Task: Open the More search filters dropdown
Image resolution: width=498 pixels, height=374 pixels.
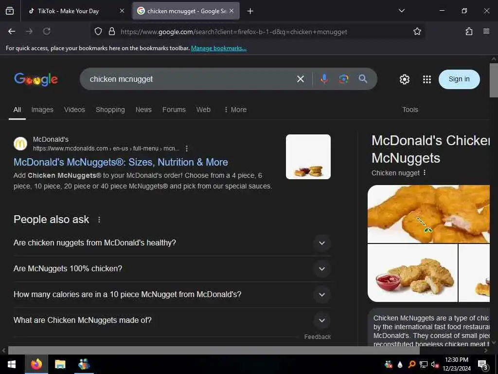Action: click(235, 110)
